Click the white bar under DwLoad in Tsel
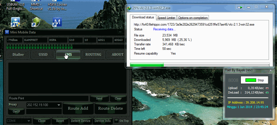277x125 pixels. coord(248,98)
